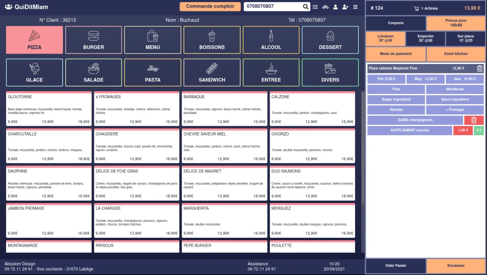Add the CHAUDIERE pizza
This screenshot has height=275, width=487.
(137, 146)
